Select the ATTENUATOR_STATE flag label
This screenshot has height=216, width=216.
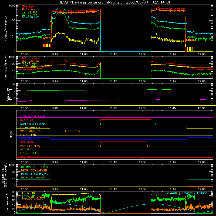[33, 117]
